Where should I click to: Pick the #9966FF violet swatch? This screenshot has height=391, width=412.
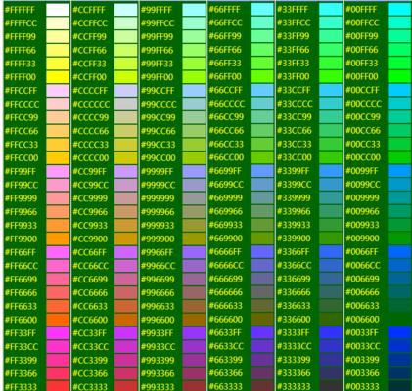pyautogui.click(x=194, y=252)
